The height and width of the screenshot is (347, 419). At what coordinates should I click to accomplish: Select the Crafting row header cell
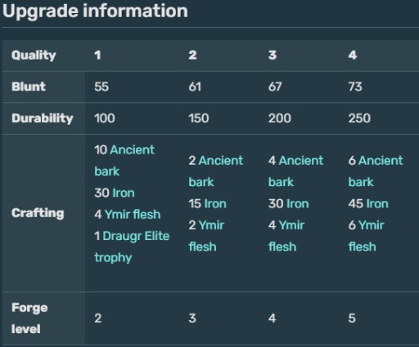point(43,213)
